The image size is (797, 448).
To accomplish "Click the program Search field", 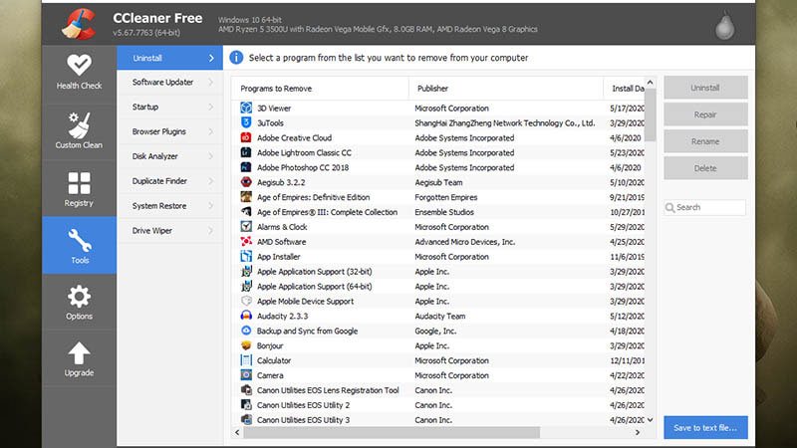I will [709, 208].
